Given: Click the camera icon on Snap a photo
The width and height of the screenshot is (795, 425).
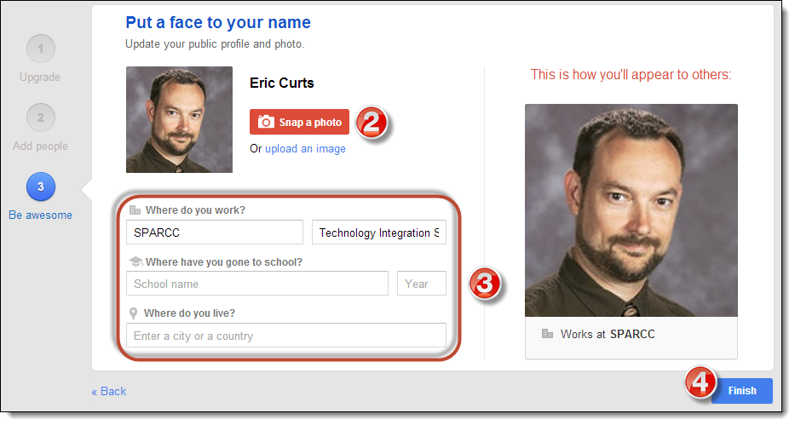Looking at the screenshot, I should 266,122.
